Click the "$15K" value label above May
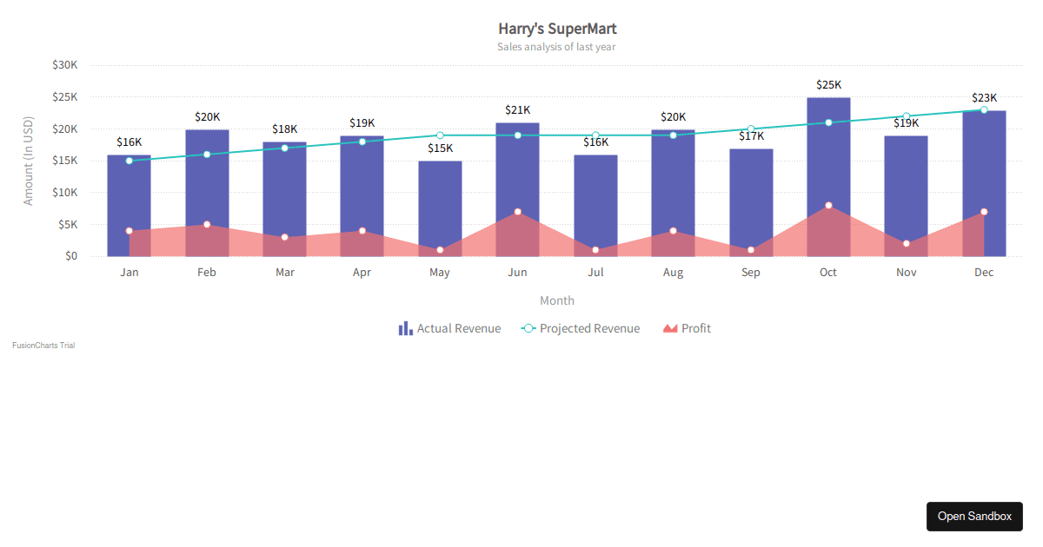This screenshot has width=1043, height=547. coord(440,148)
